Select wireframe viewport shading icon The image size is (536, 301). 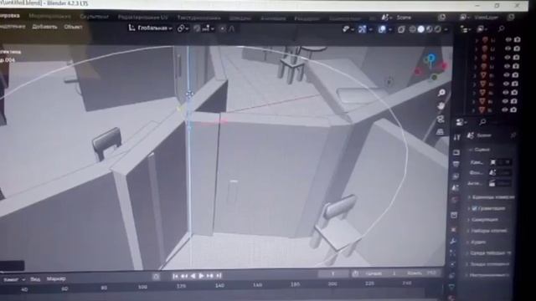point(413,29)
